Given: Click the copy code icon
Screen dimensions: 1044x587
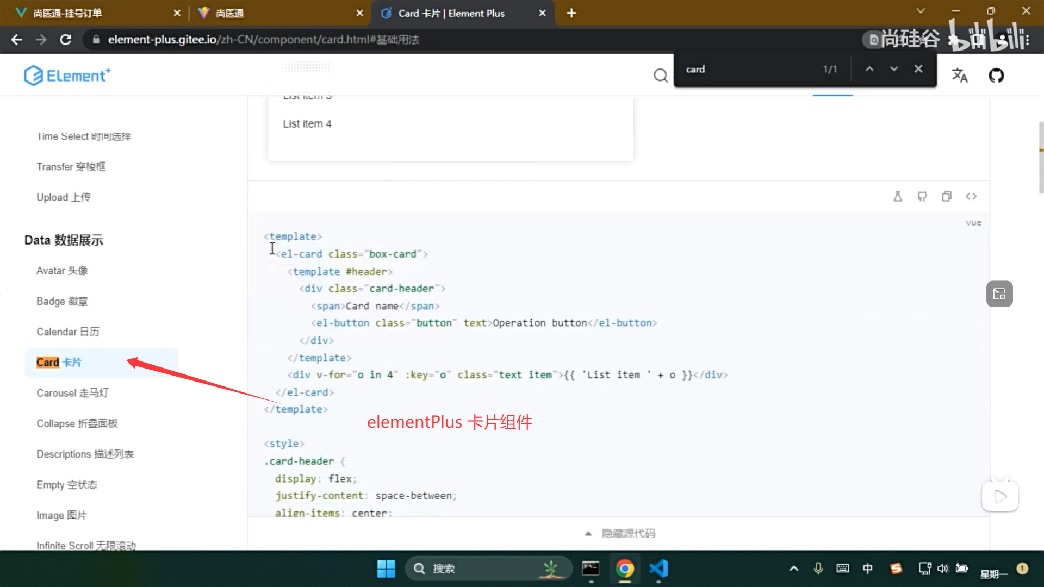Looking at the screenshot, I should [947, 196].
